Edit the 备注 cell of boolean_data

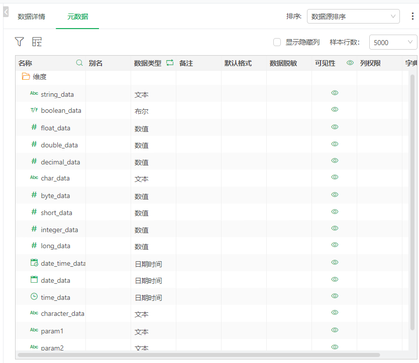coord(198,110)
